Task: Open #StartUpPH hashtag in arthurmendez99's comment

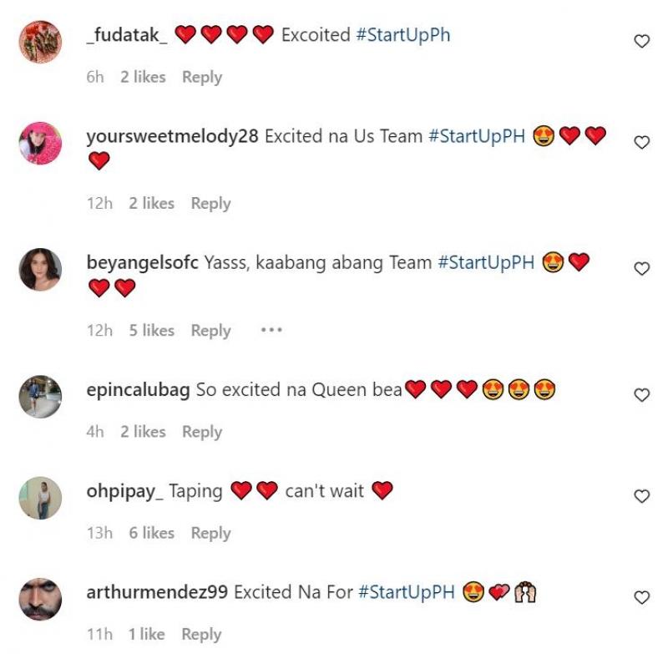Action: coord(407,592)
